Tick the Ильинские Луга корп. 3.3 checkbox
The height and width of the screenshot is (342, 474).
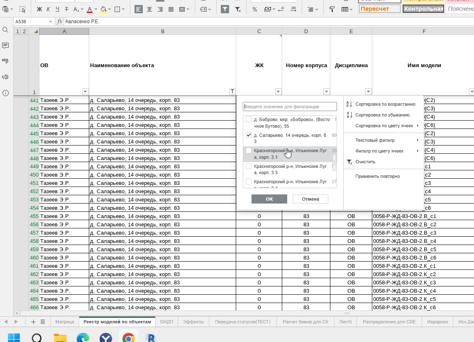coord(249,166)
